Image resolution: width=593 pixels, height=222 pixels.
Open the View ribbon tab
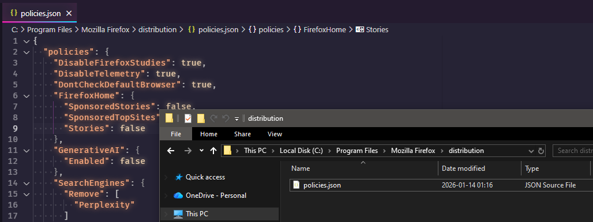(275, 134)
